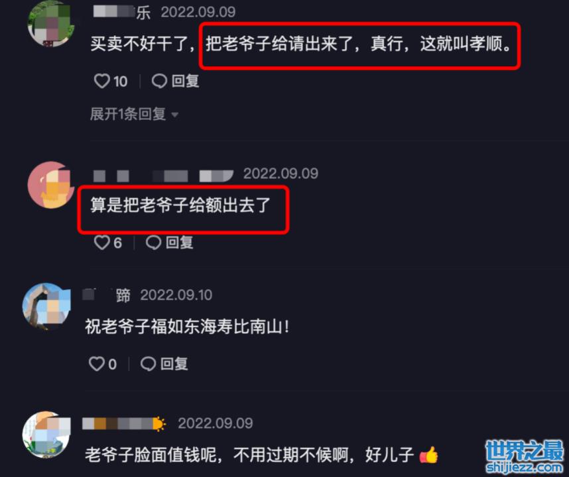
Task: Open first commenter's avatar profile
Action: pyautogui.click(x=51, y=24)
